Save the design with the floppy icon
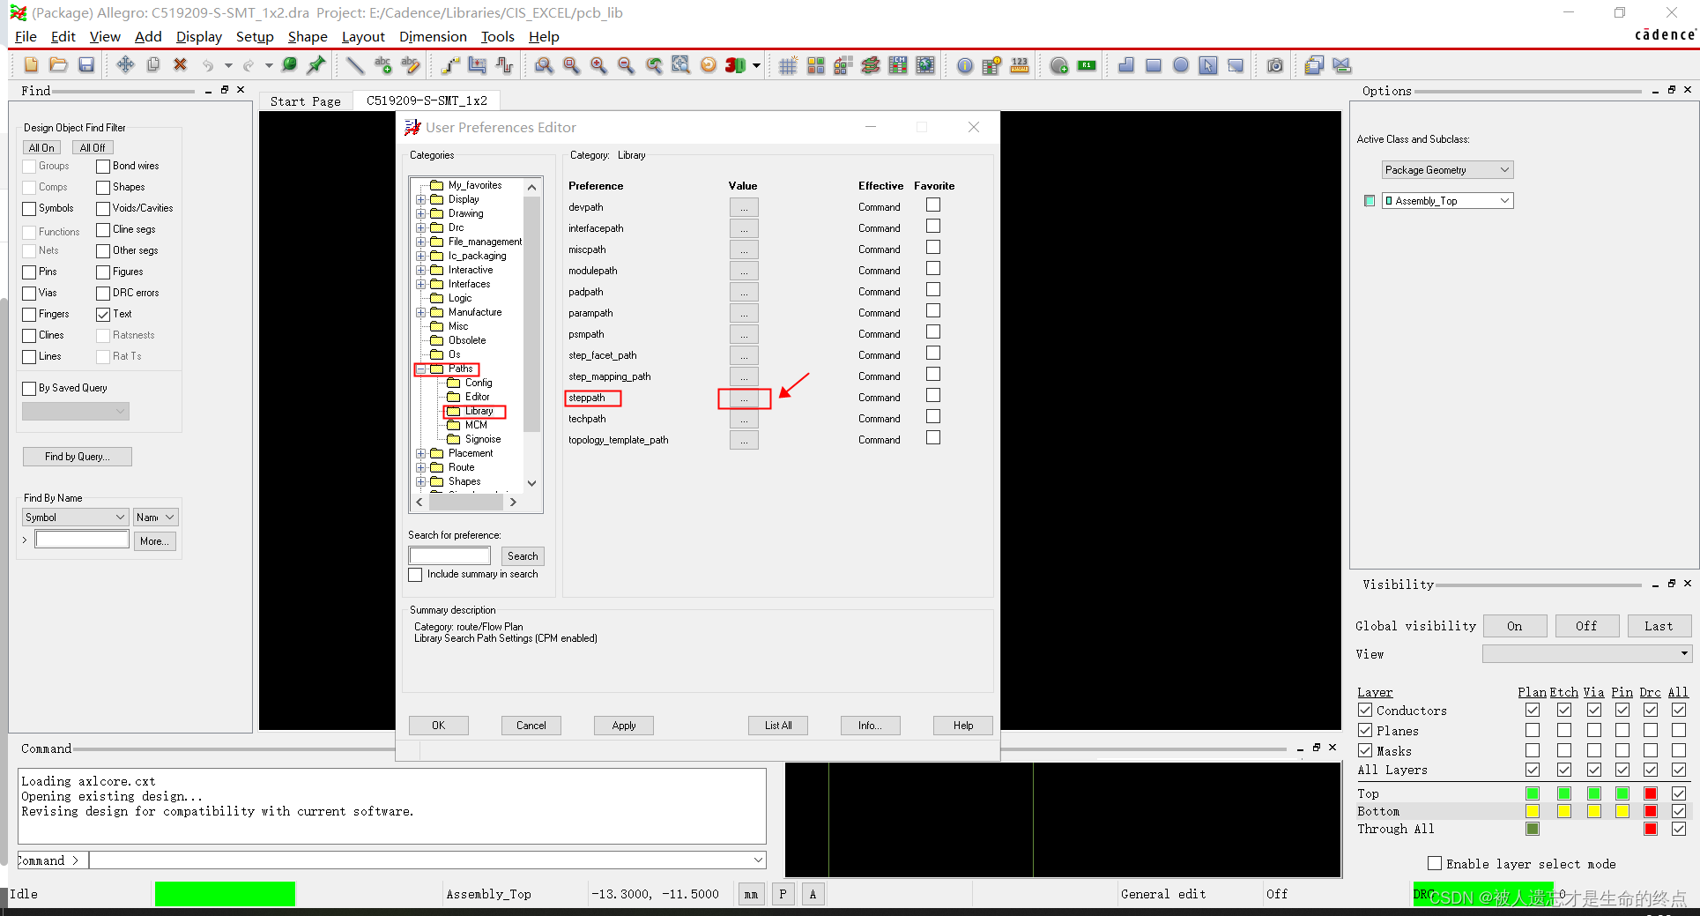 [86, 65]
